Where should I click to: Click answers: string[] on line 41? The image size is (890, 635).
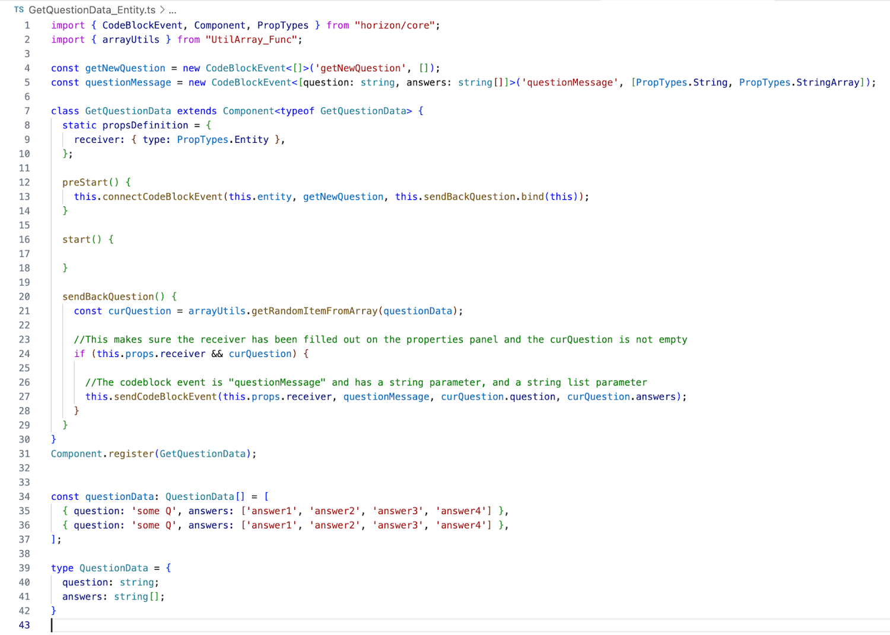click(x=113, y=596)
